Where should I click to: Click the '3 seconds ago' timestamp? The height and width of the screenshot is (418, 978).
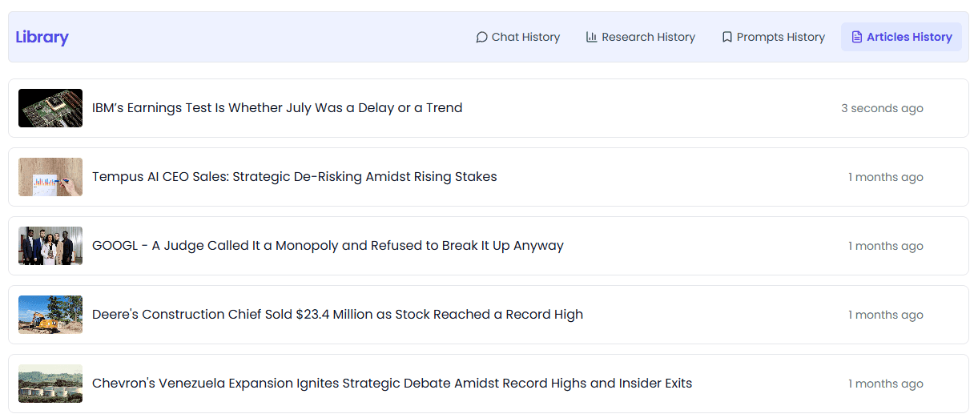pos(882,108)
